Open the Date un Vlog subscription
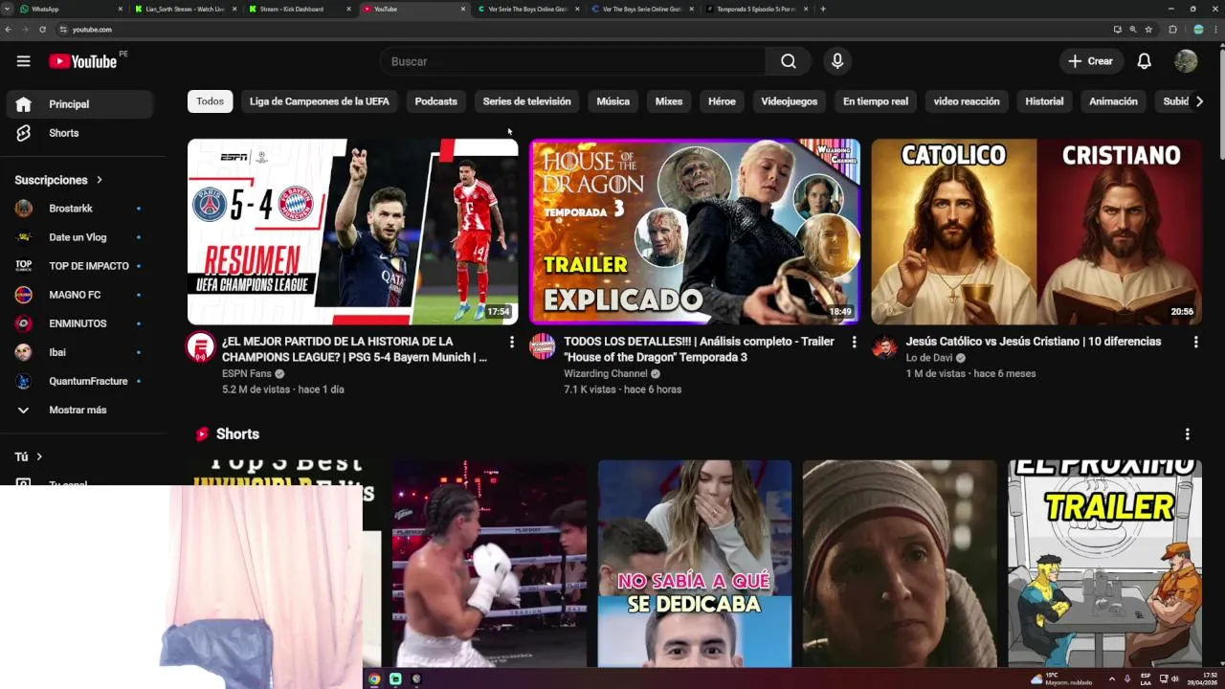 click(79, 237)
